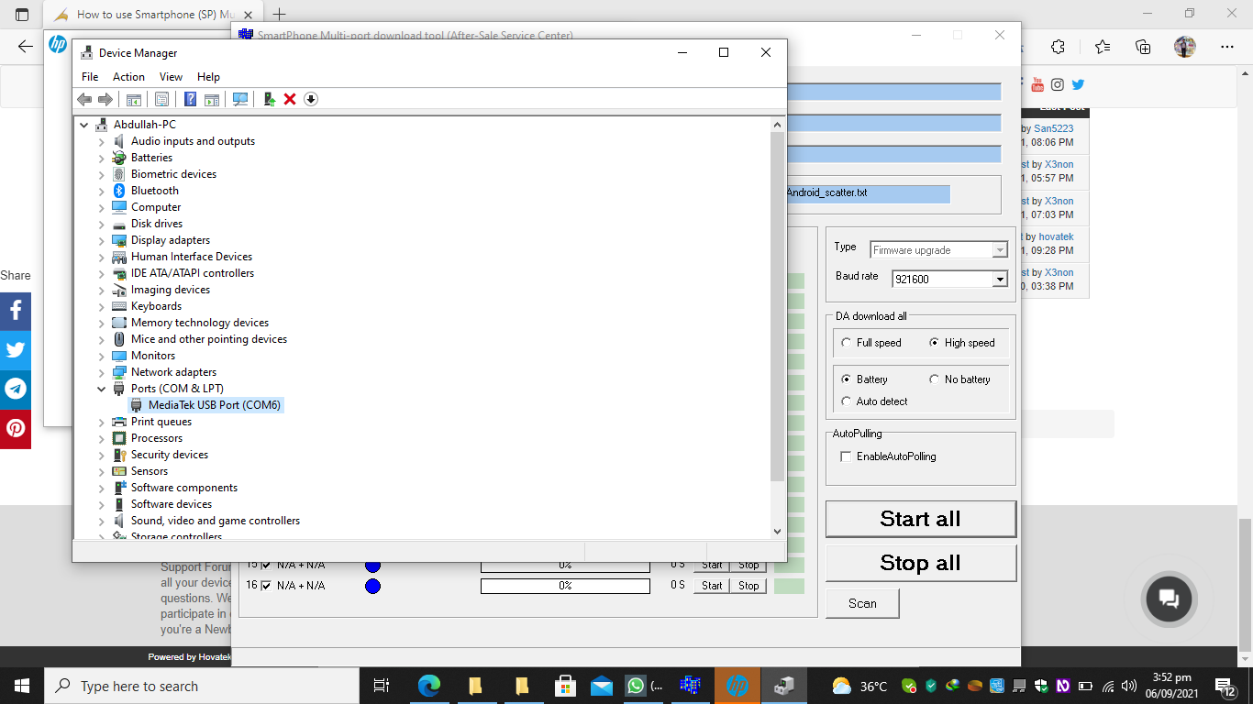Click Start button for port 16
Screen dimensions: 1253x704
(x=712, y=586)
